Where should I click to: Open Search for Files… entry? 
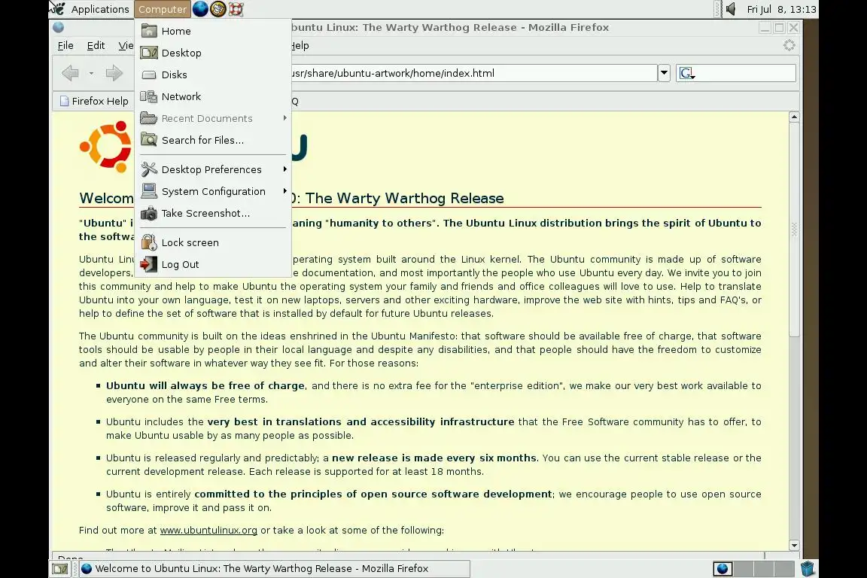pos(213,140)
